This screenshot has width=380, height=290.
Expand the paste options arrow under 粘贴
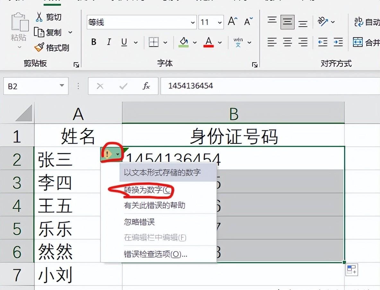click(20, 47)
